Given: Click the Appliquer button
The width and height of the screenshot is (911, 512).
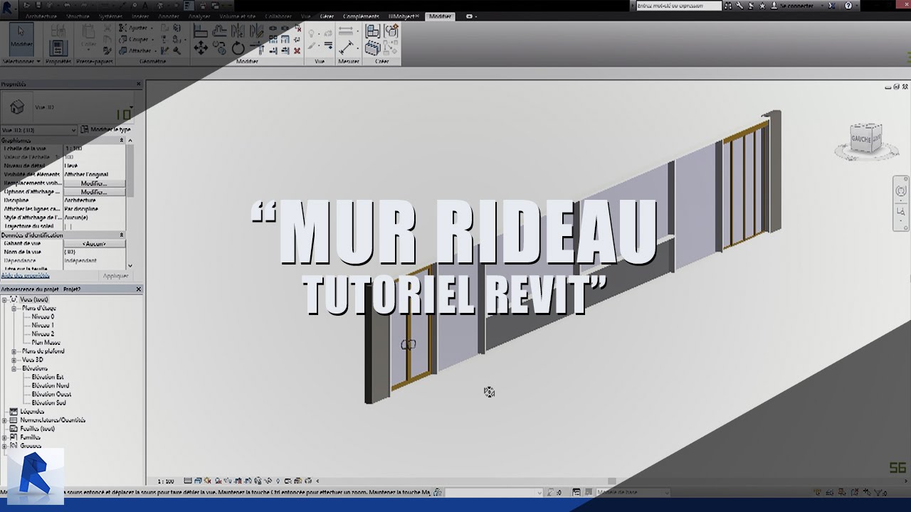Looking at the screenshot, I should pos(115,276).
